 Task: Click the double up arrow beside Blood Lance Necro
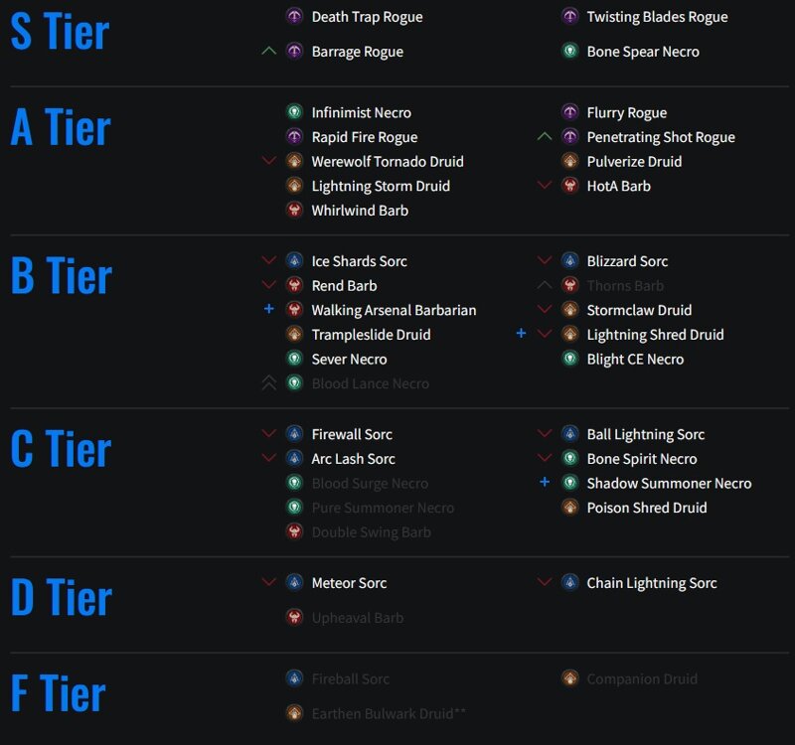click(x=268, y=383)
